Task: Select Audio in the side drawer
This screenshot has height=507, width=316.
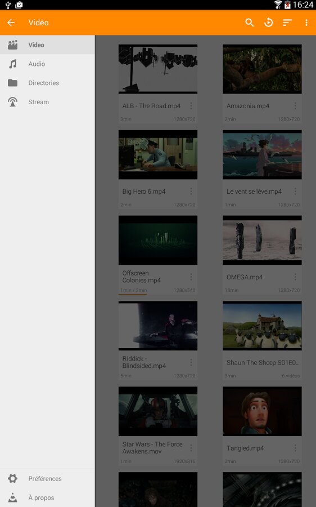Action: [47, 64]
